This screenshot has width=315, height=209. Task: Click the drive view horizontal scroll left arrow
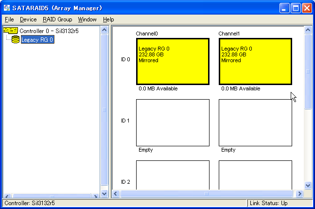pos(116,194)
